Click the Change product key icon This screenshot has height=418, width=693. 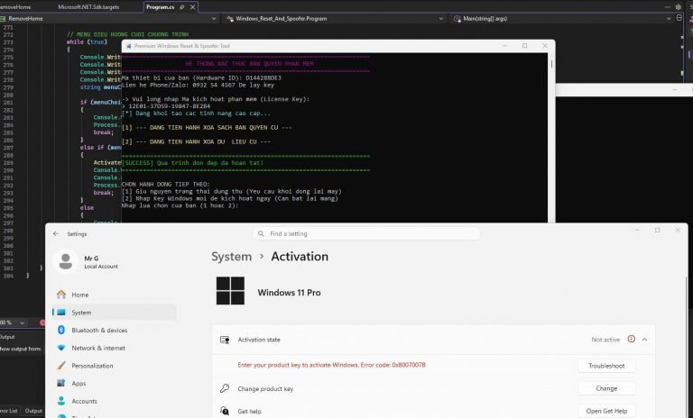tap(225, 388)
